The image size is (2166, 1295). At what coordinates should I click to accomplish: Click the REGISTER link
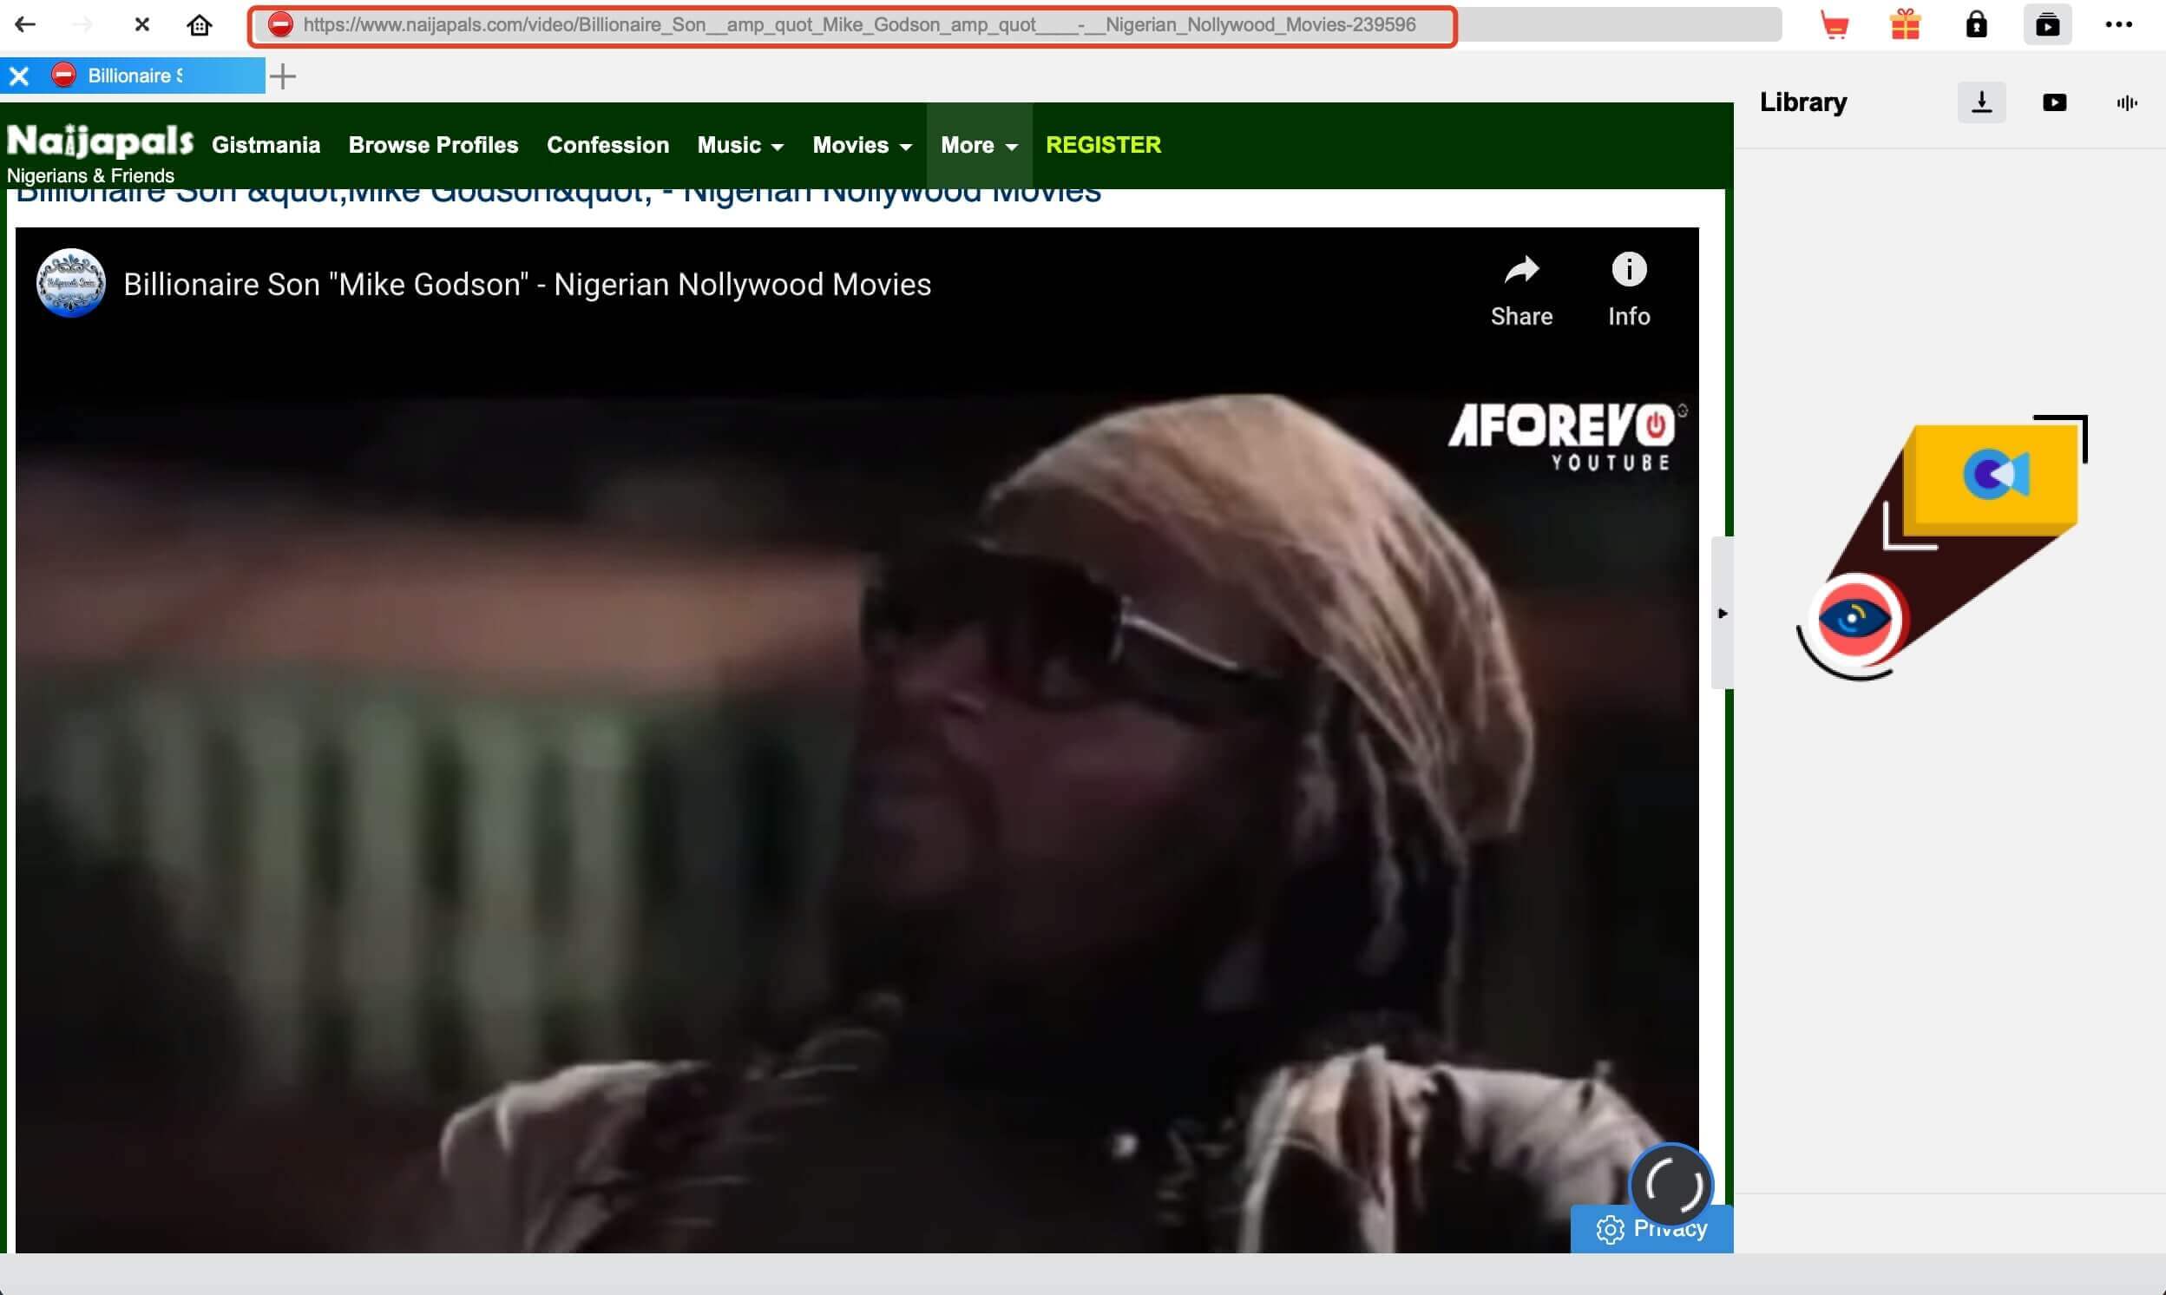pos(1103,145)
